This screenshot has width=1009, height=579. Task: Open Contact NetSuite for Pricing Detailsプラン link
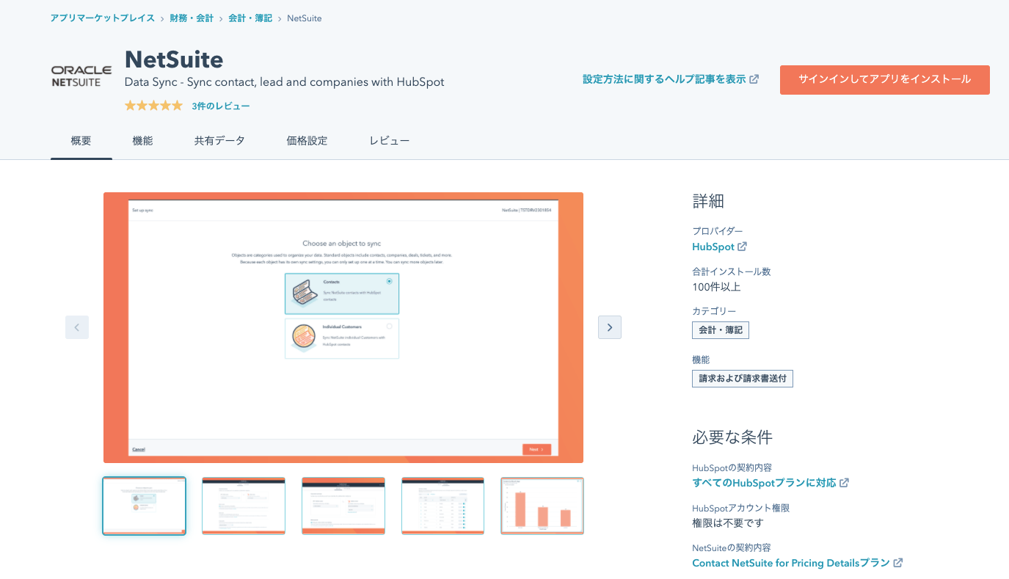pyautogui.click(x=791, y=563)
